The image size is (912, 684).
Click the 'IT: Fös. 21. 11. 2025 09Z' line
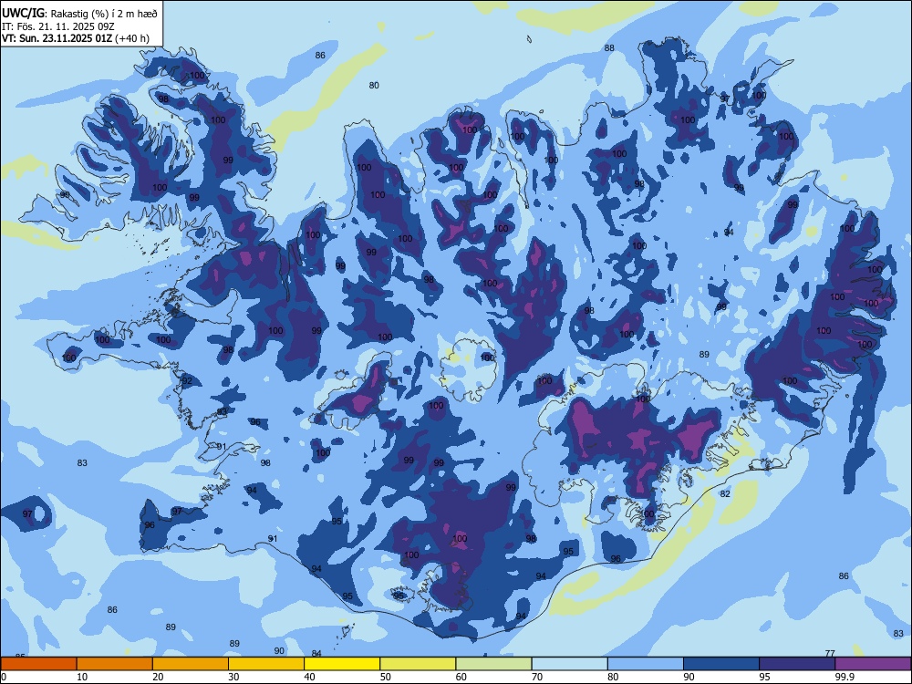pyautogui.click(x=58, y=26)
